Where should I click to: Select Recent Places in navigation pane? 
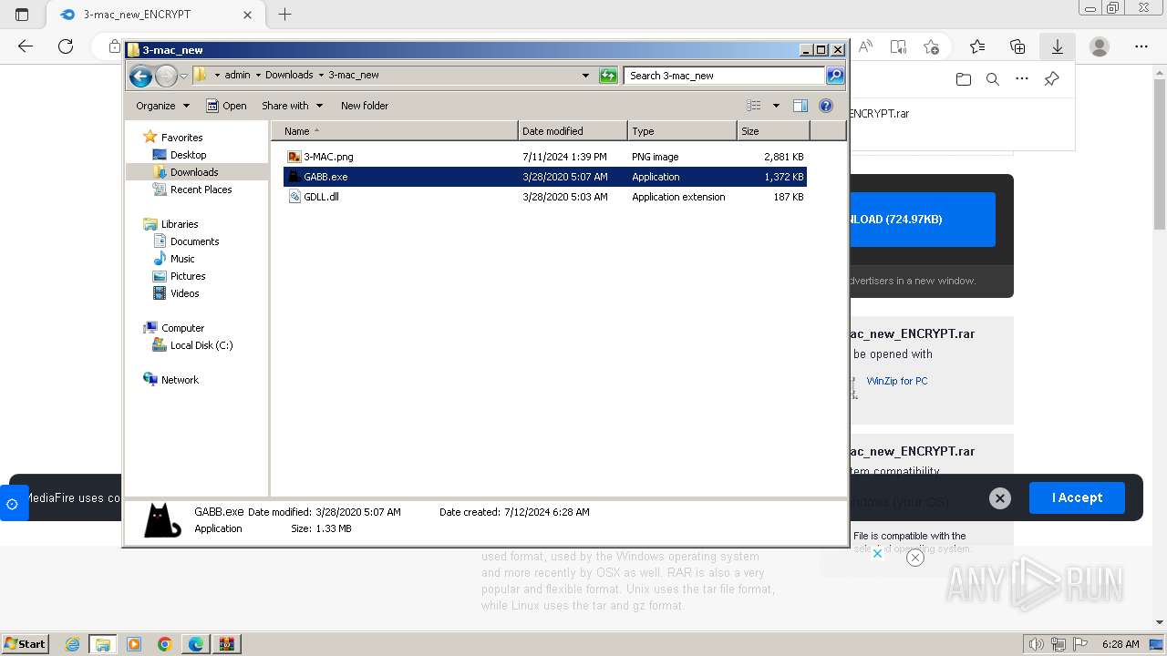pos(201,190)
